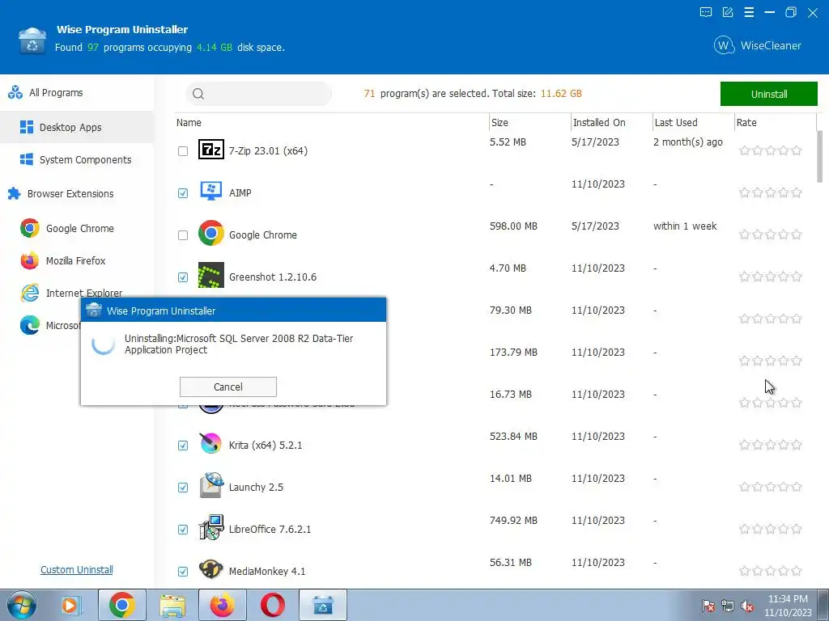This screenshot has height=621, width=829.
Task: Open Chrome from the taskbar
Action: click(122, 605)
